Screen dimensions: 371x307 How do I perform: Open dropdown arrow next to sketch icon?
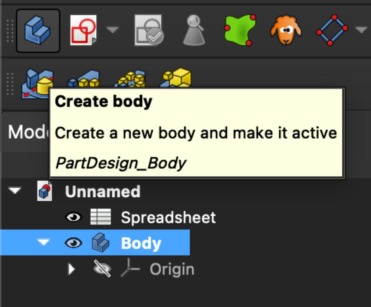(112, 30)
